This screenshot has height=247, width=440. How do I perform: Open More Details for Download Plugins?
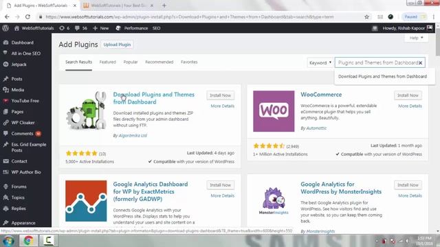tap(223, 106)
